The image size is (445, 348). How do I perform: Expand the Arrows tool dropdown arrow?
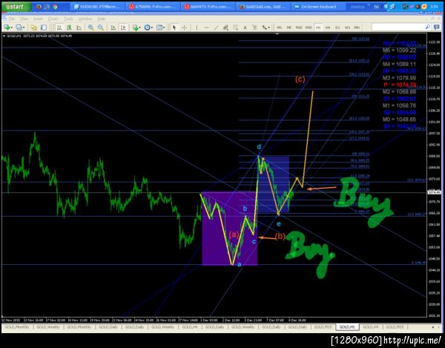point(269,27)
